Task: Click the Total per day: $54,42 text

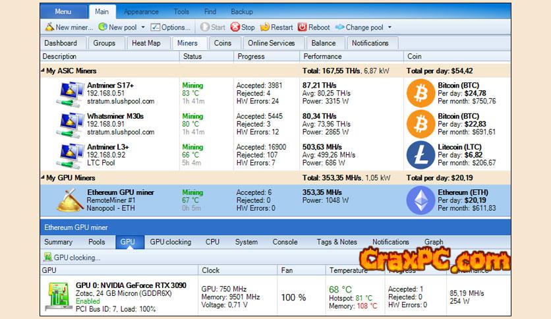Action: (440, 71)
